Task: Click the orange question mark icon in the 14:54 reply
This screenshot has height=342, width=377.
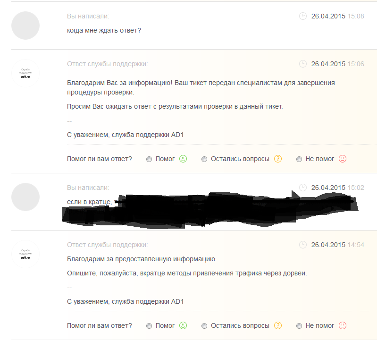Action: pos(278,325)
